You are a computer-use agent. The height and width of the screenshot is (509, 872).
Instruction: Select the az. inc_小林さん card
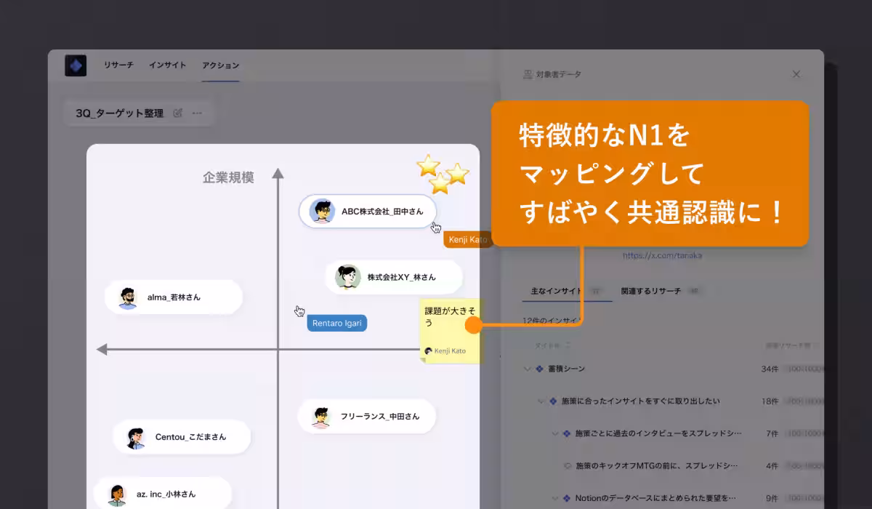pyautogui.click(x=163, y=494)
